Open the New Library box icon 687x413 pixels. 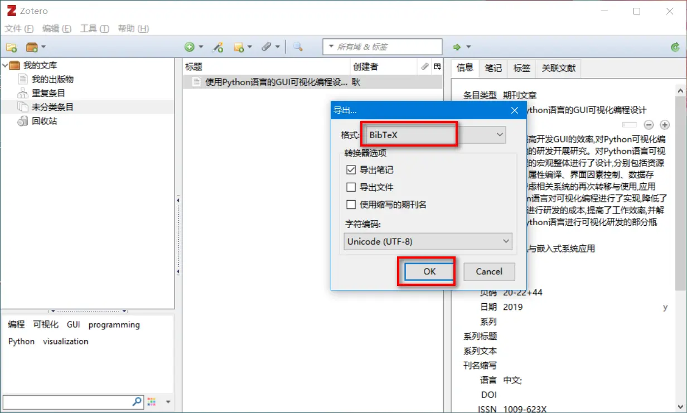(32, 47)
